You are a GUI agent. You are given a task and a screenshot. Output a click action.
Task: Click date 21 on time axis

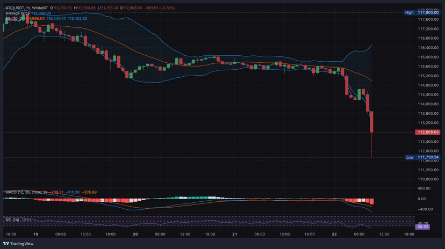pos(235,235)
